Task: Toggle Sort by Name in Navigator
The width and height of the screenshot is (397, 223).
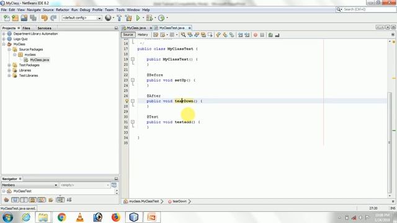Action: tap(60, 200)
